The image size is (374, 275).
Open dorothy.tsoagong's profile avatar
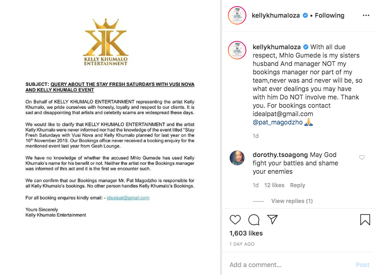237,158
